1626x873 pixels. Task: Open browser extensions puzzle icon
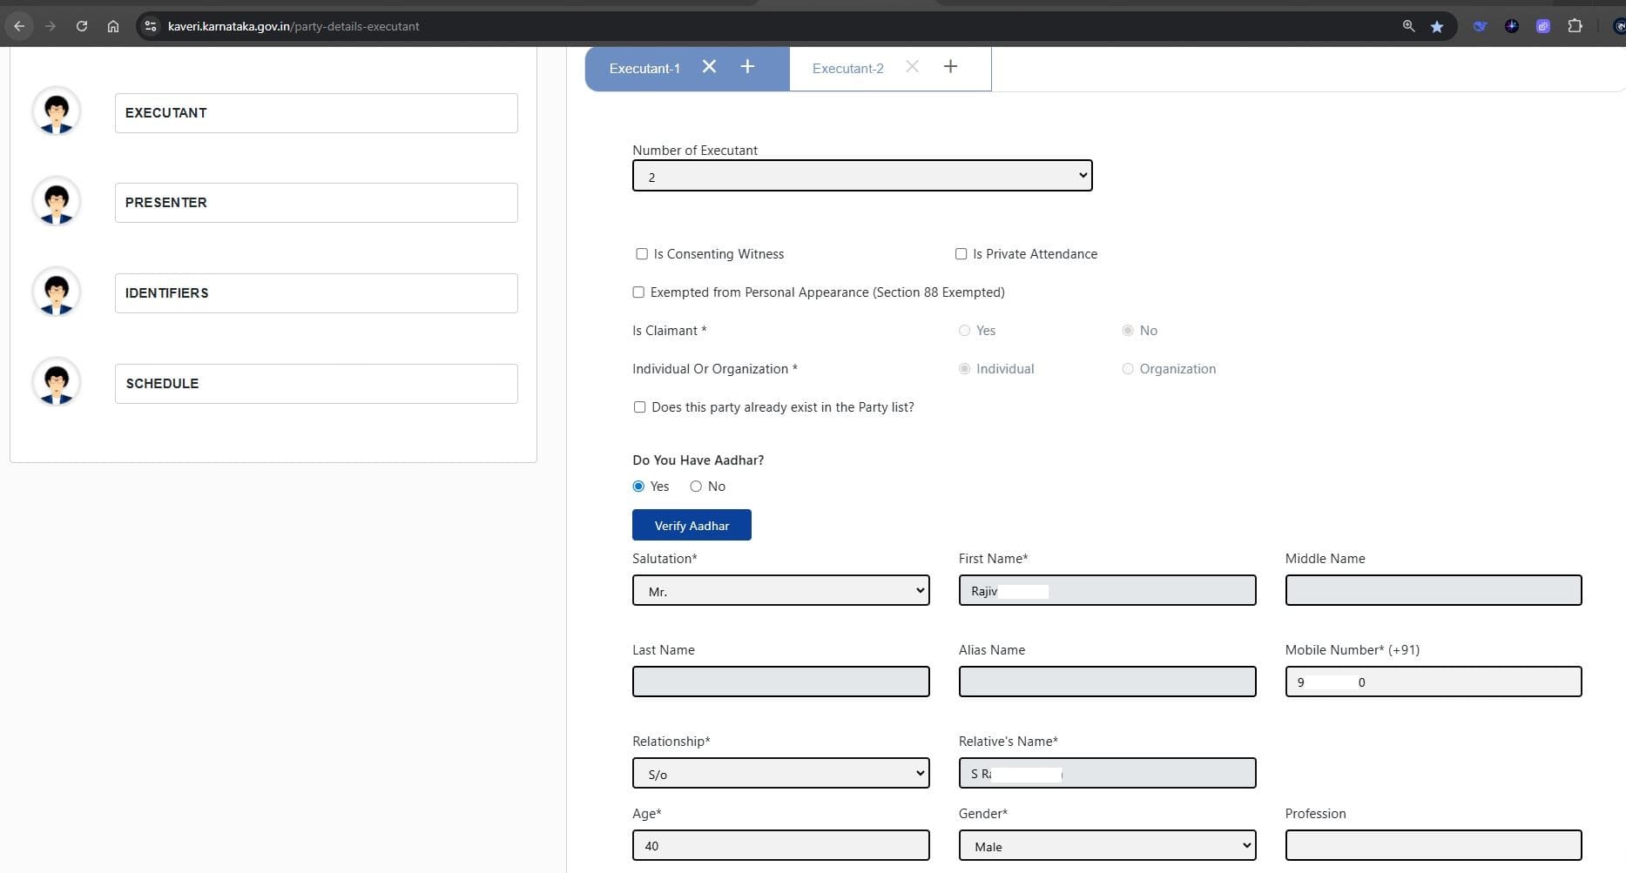[1575, 26]
